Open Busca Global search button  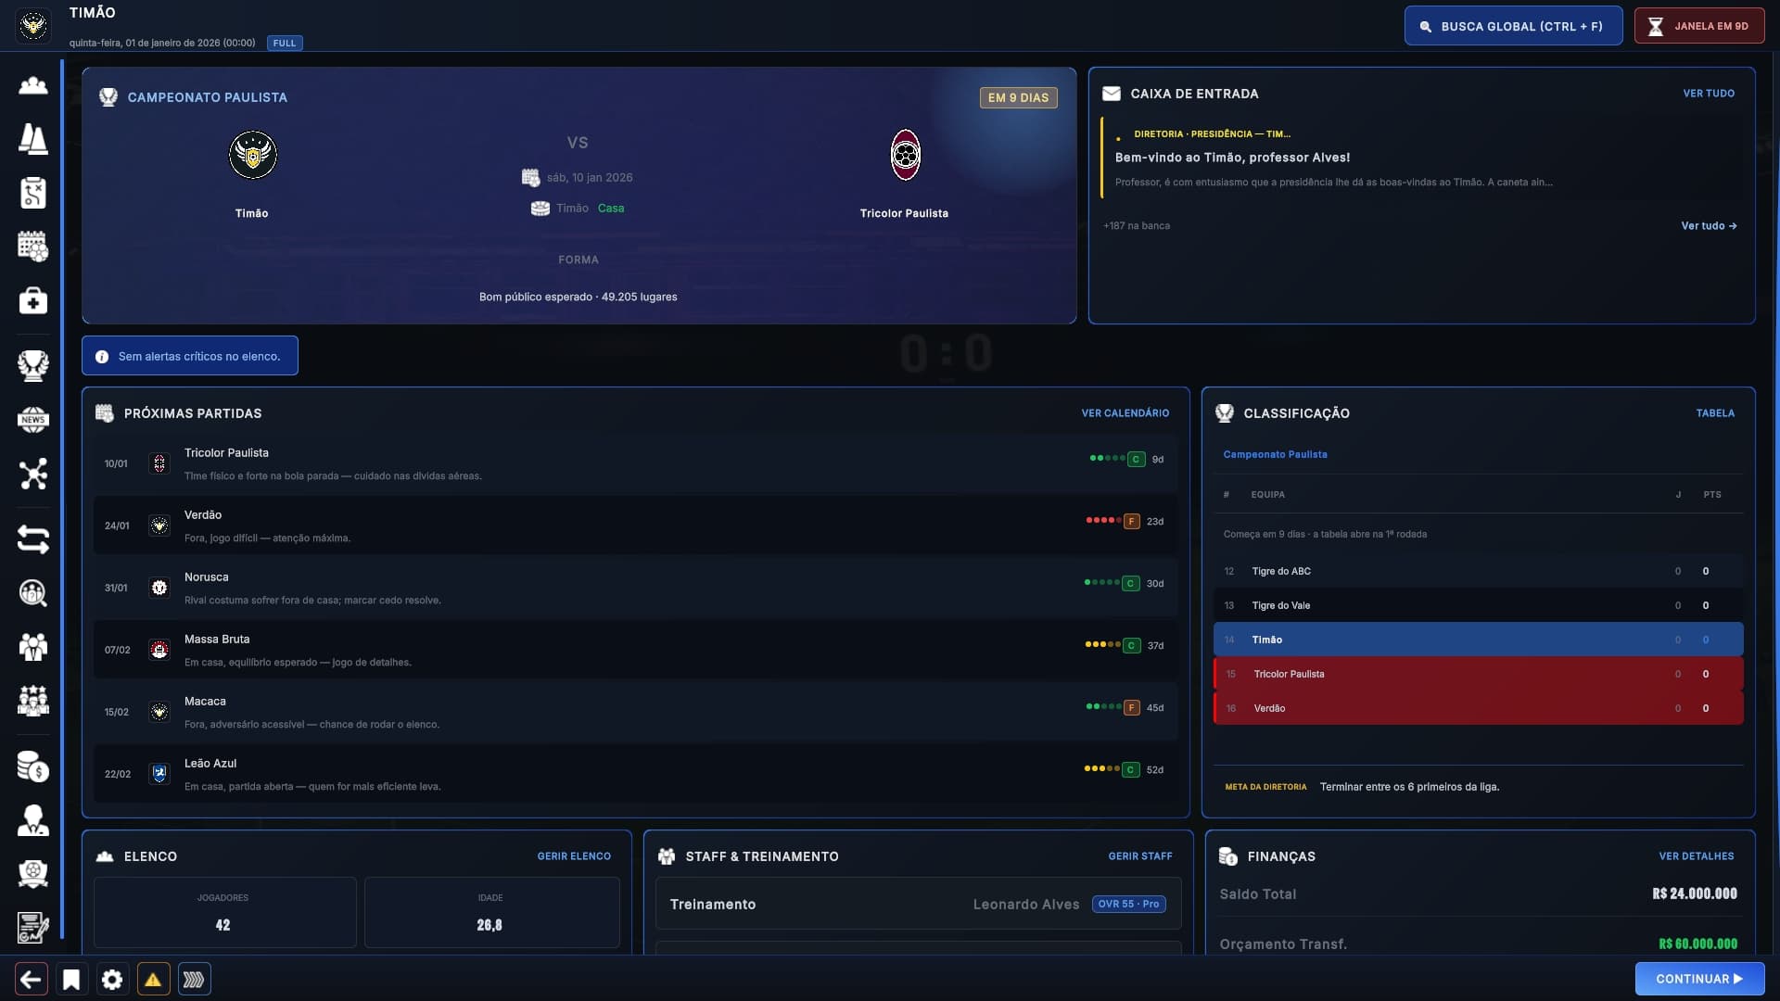coord(1513,26)
